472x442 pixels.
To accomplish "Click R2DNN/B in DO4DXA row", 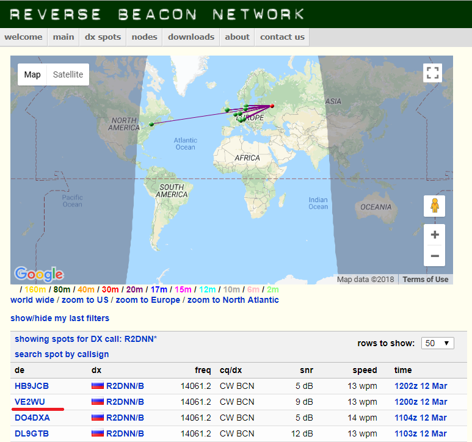I will coord(125,418).
